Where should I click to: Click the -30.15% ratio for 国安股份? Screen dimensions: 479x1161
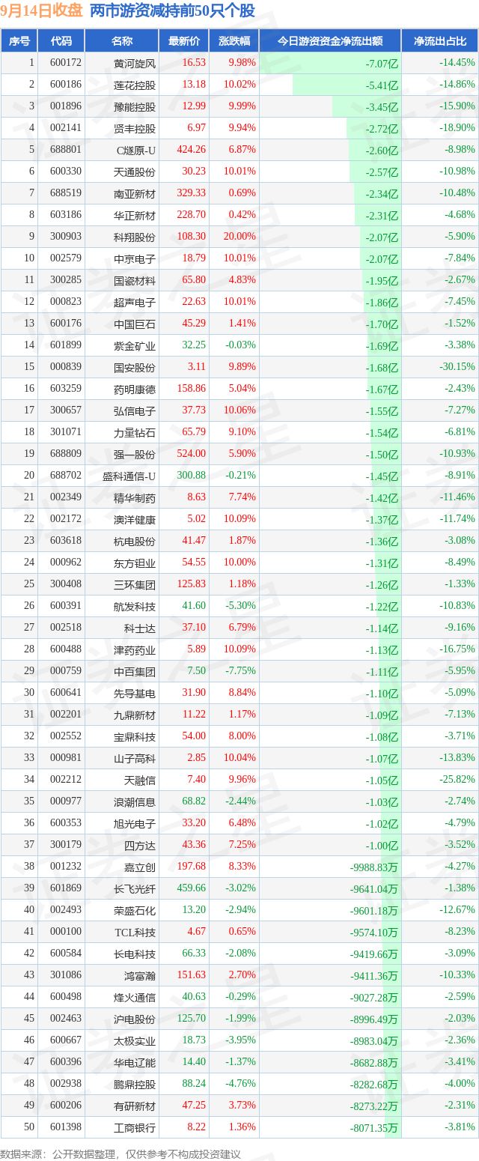point(457,367)
